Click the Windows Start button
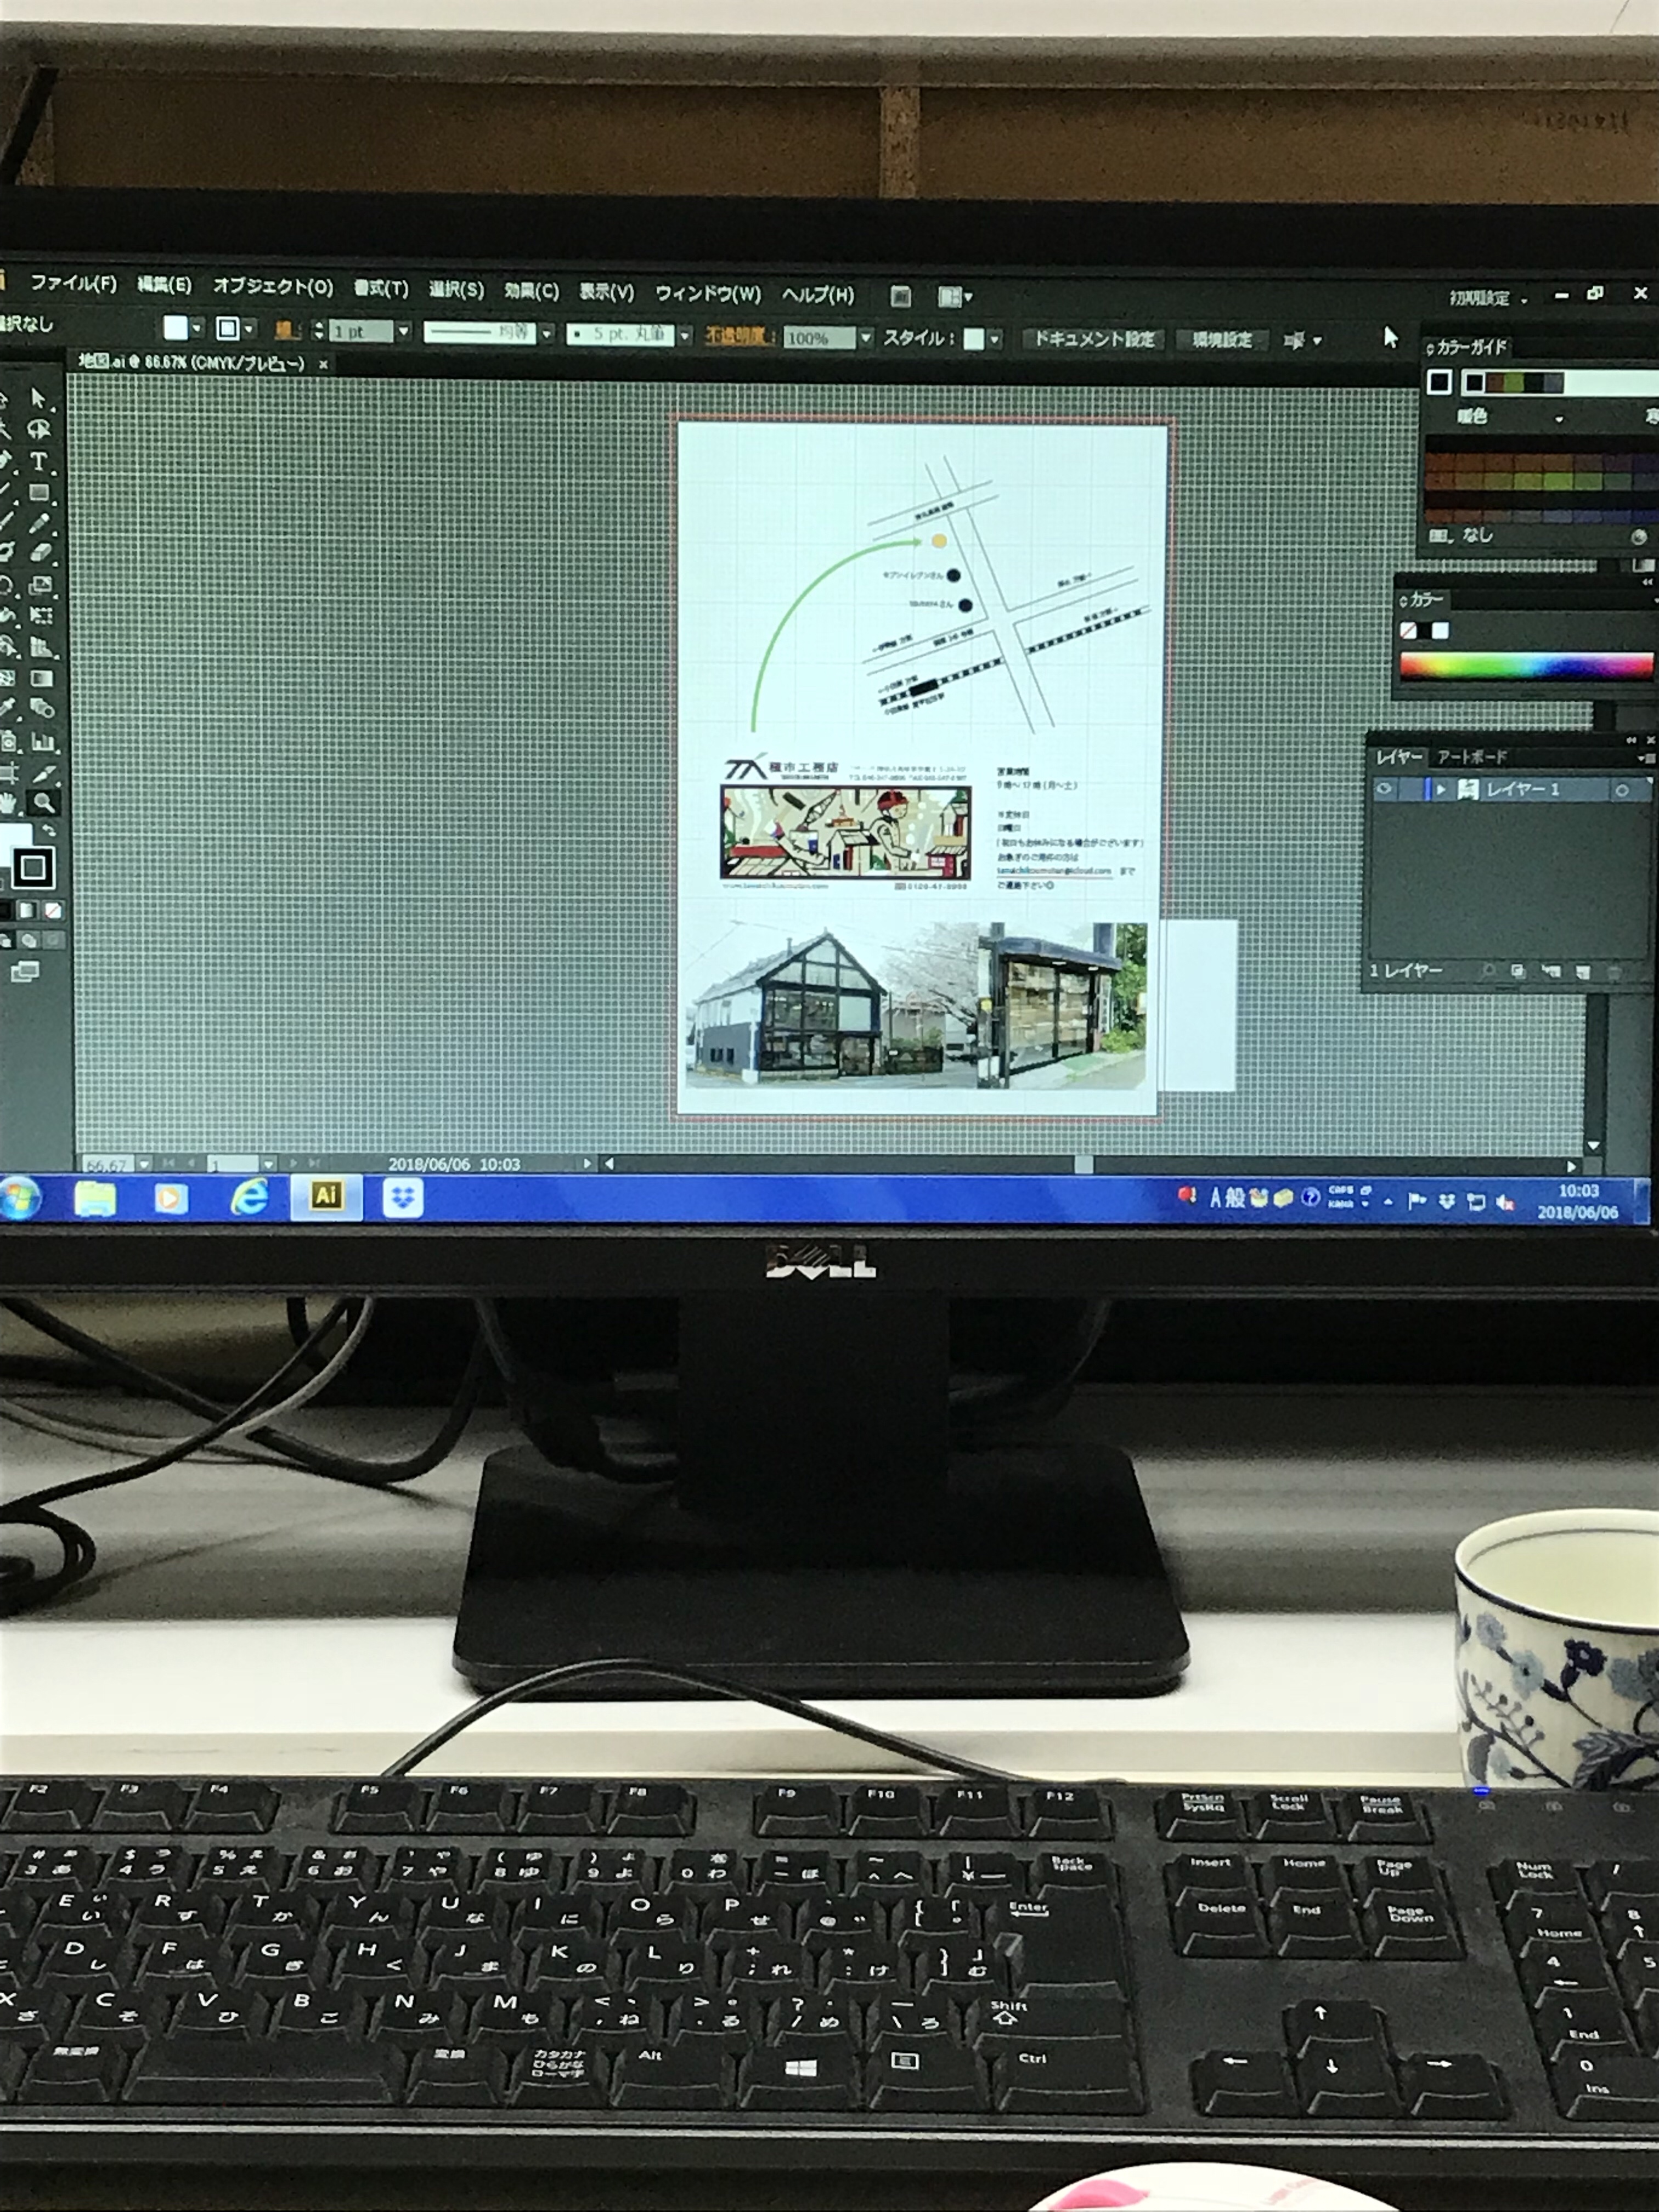 pos(19,1198)
